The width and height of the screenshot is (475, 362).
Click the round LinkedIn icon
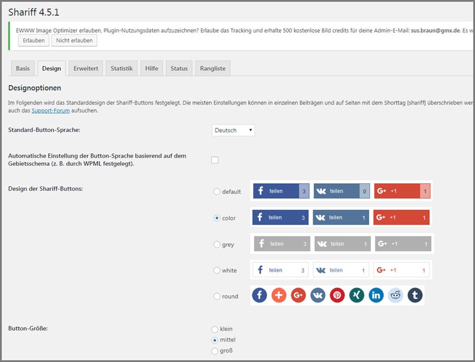point(376,295)
